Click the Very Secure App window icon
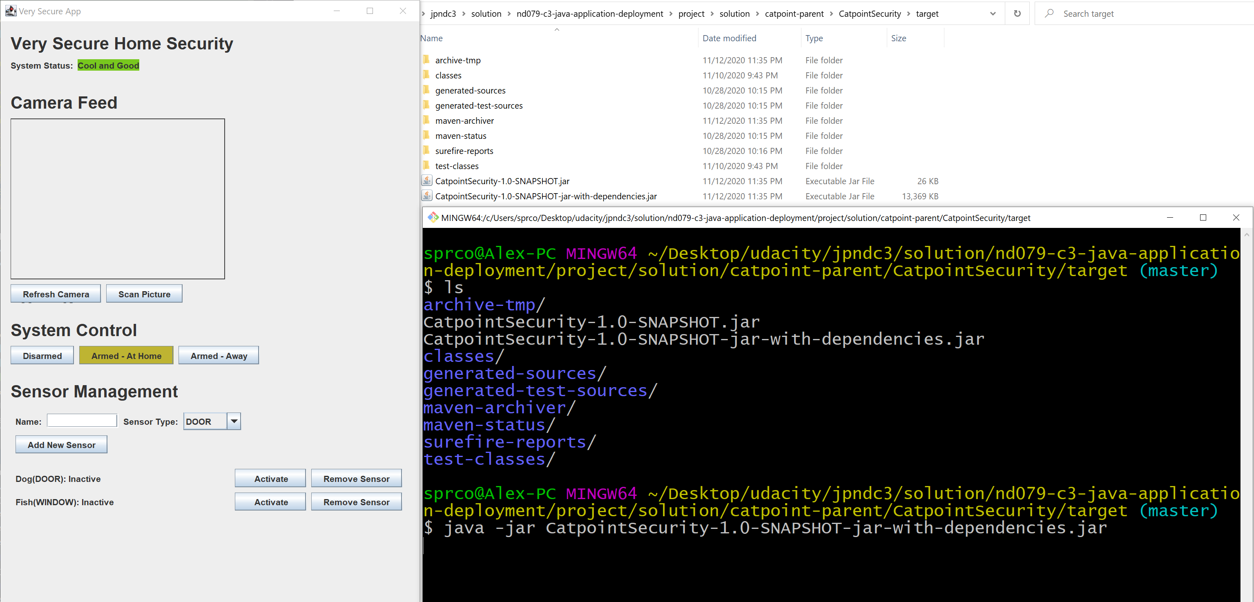This screenshot has width=1254, height=602. point(11,11)
